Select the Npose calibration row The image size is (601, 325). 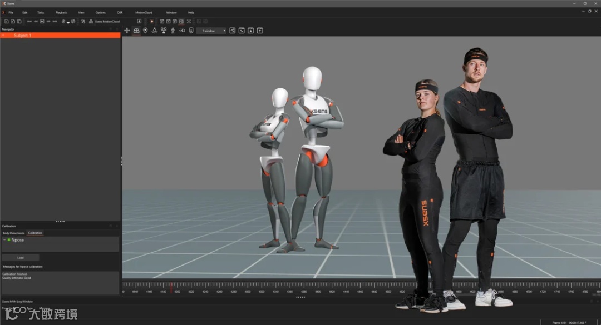tap(60, 240)
